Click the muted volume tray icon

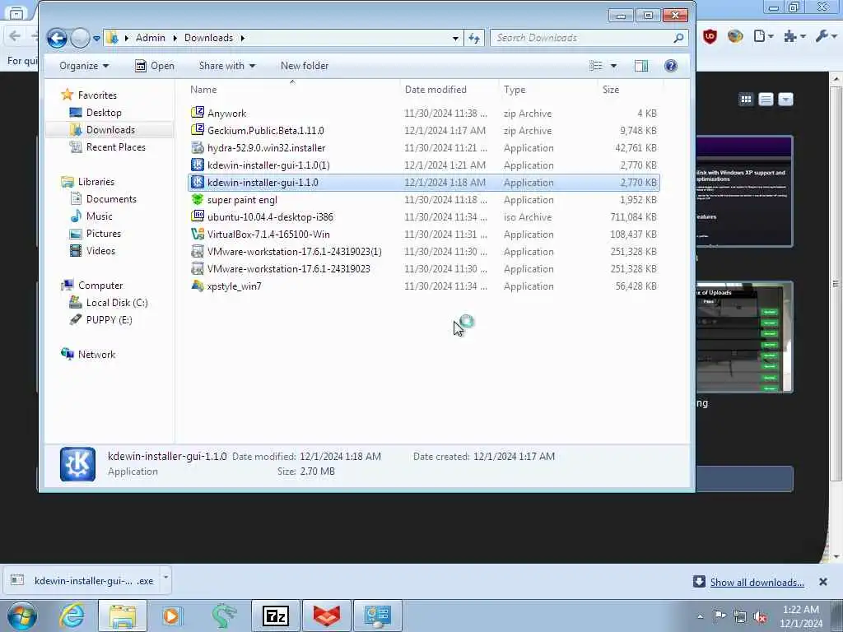[760, 616]
